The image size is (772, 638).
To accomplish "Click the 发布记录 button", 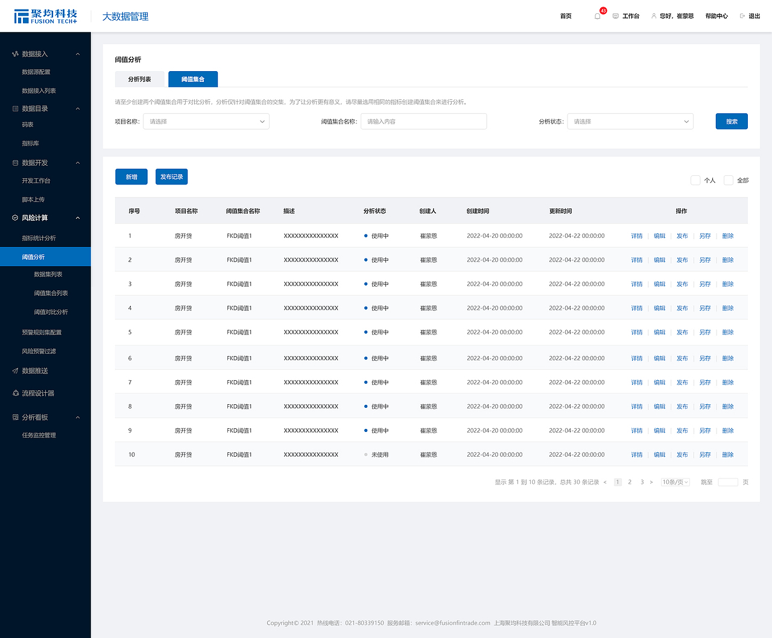I will click(172, 177).
